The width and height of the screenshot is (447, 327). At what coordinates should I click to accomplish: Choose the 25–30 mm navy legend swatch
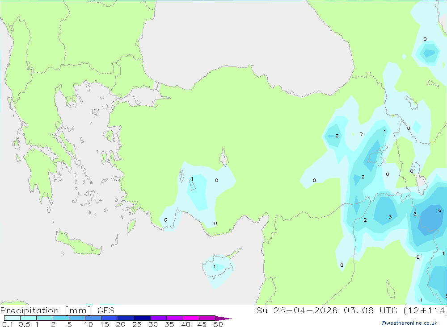(142, 318)
